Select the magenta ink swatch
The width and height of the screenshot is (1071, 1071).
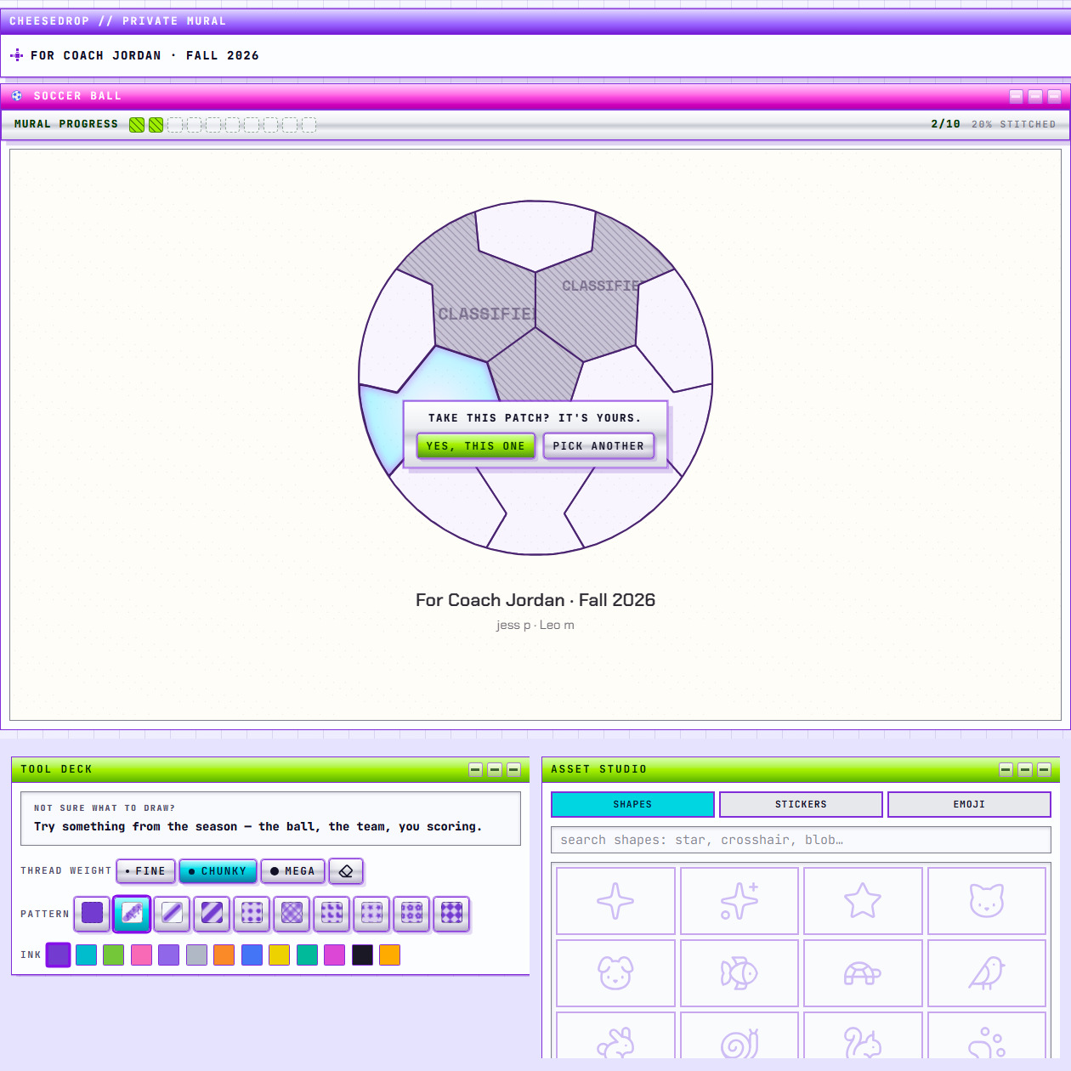click(334, 955)
